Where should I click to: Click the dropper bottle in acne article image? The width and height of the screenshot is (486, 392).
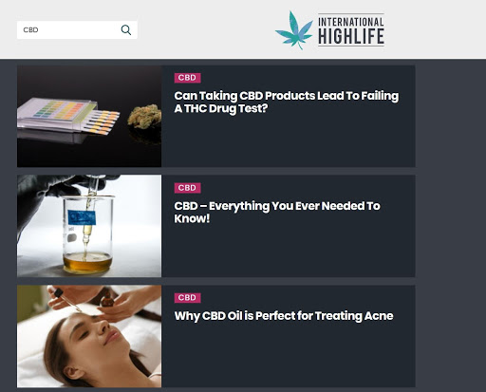pyautogui.click(x=106, y=300)
